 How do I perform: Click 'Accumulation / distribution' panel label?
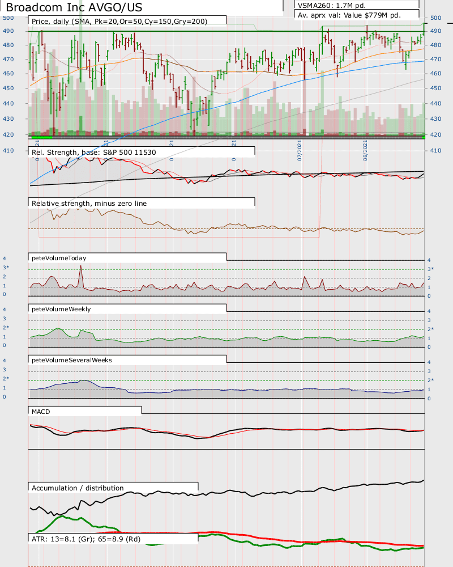point(78,488)
